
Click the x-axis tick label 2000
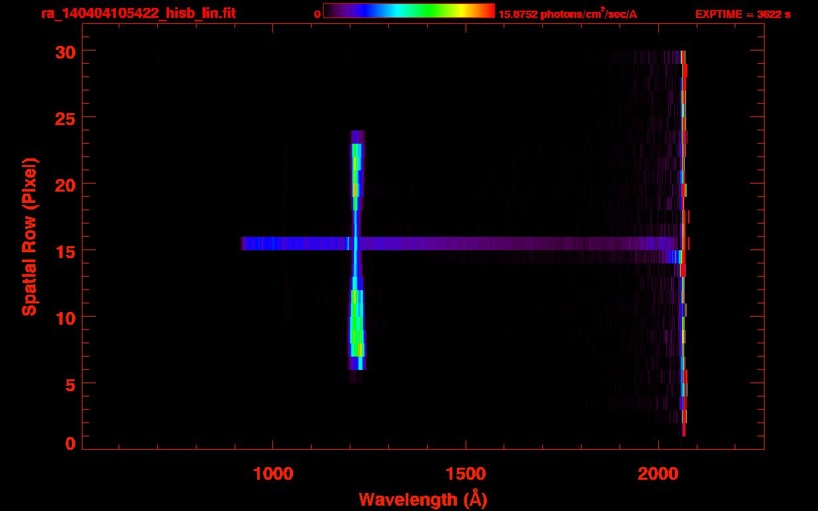[x=657, y=474]
